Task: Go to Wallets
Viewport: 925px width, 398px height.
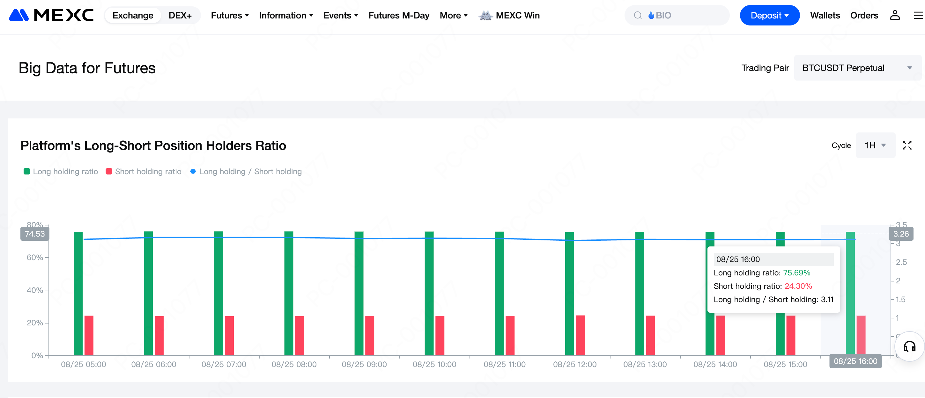Action: pyautogui.click(x=825, y=15)
